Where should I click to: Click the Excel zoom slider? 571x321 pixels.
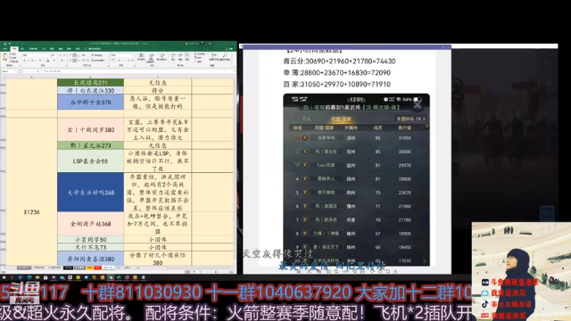coord(216,272)
